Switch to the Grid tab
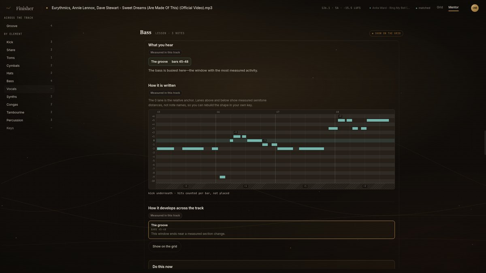 coord(440,7)
